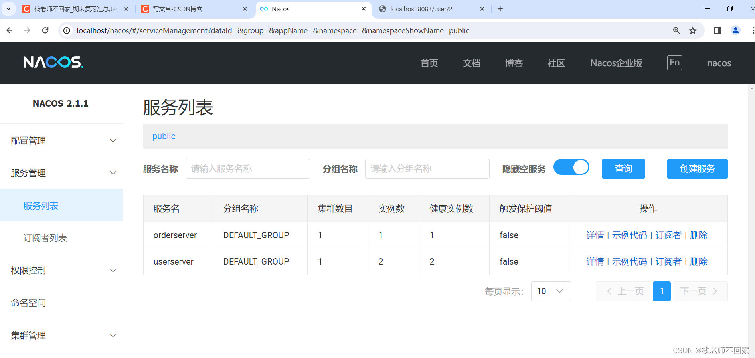Click browser forward arrow
This screenshot has width=755, height=358.
coord(27,30)
